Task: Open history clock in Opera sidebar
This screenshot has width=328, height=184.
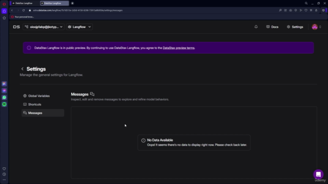Action: [x=4, y=174]
